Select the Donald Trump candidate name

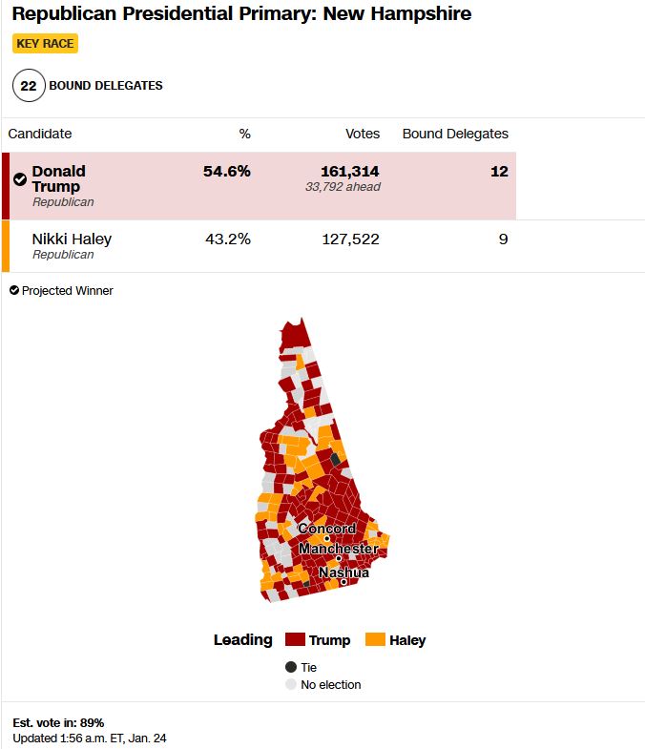(x=58, y=178)
